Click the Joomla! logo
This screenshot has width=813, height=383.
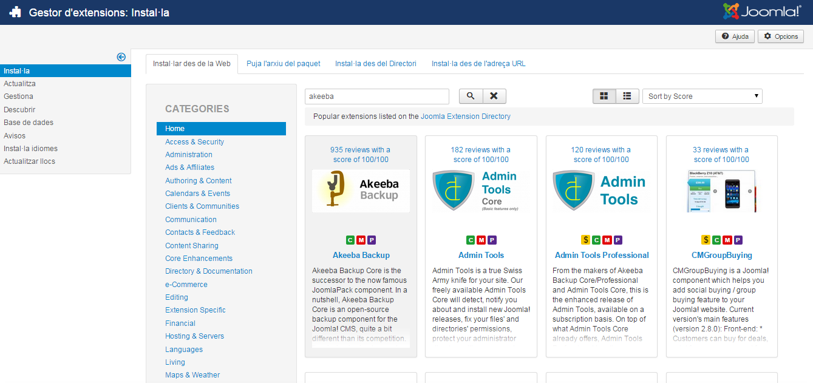pos(762,12)
